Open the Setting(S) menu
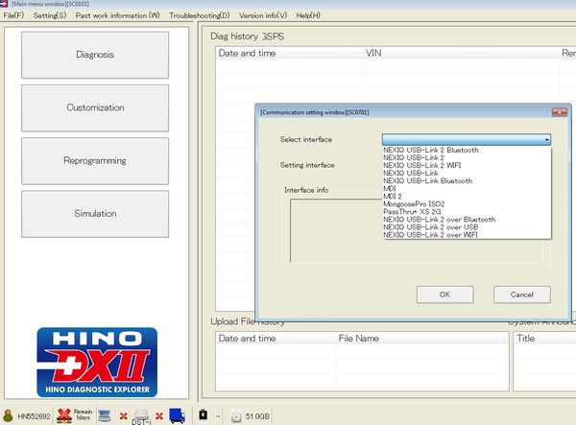Screen dimensions: 576x425 tap(50, 15)
